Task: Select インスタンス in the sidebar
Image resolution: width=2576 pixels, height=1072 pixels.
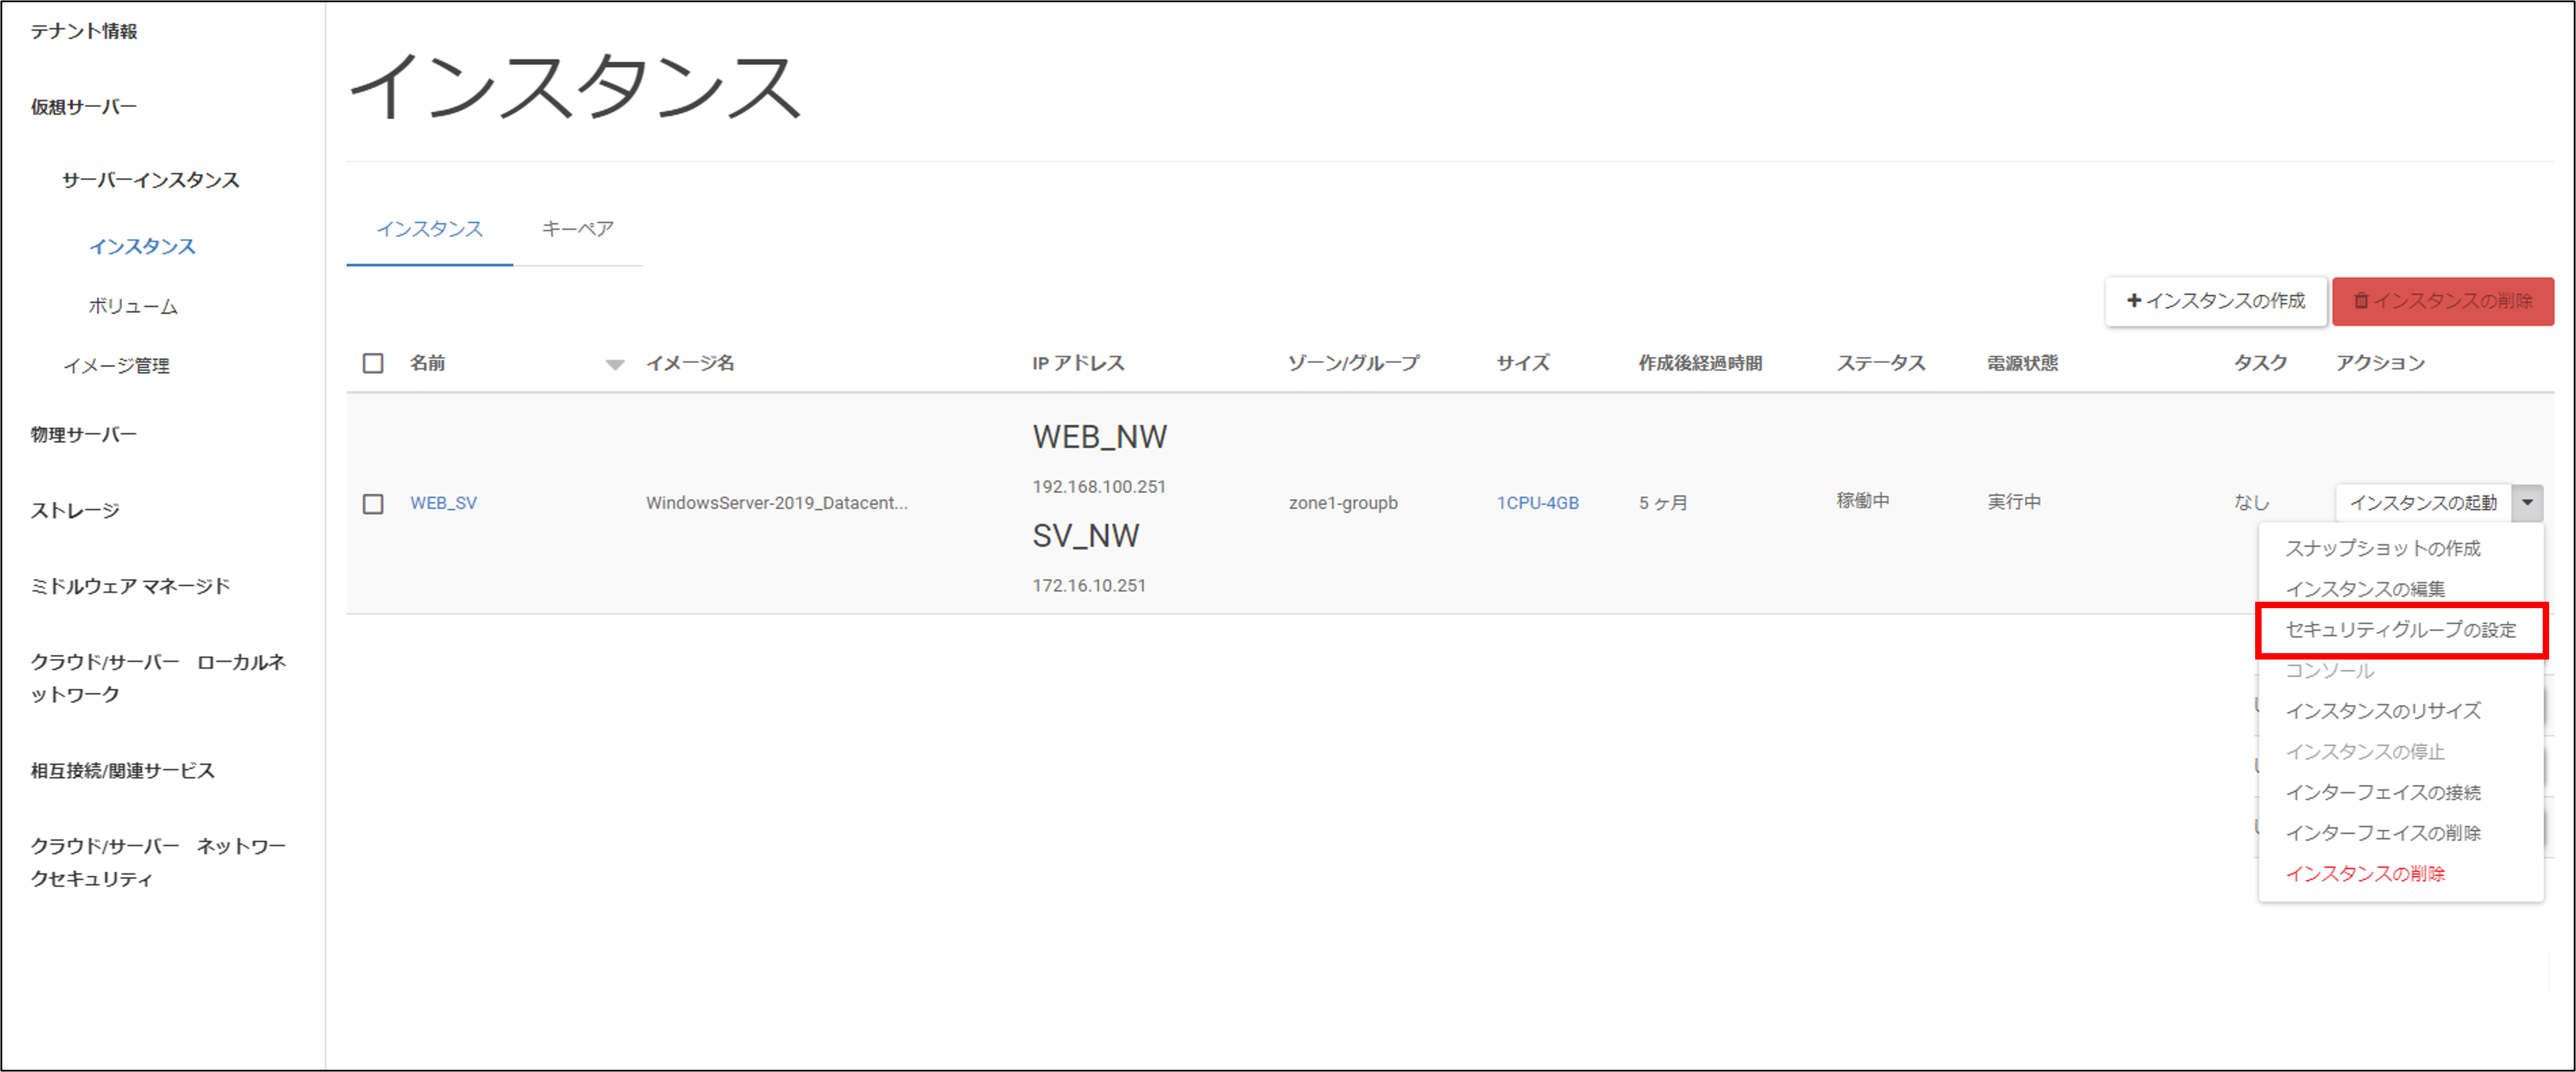Action: point(142,246)
